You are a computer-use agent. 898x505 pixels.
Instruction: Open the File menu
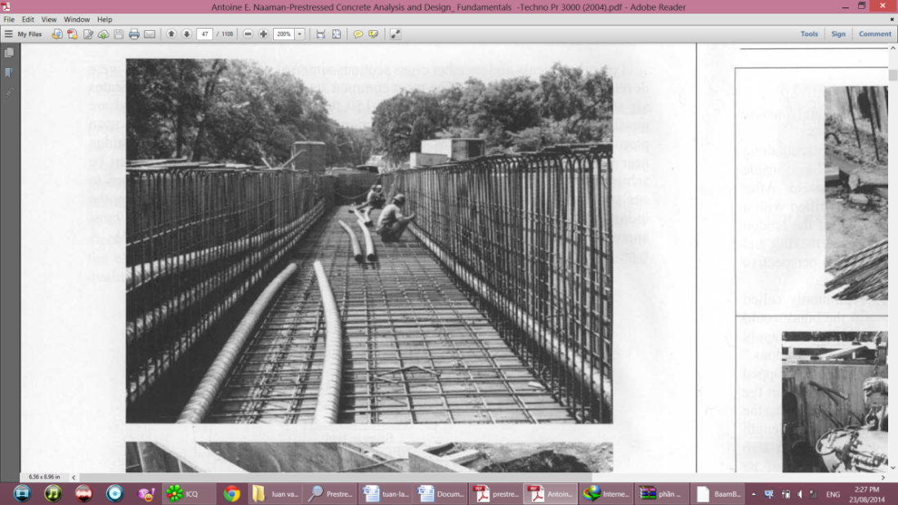tap(9, 20)
